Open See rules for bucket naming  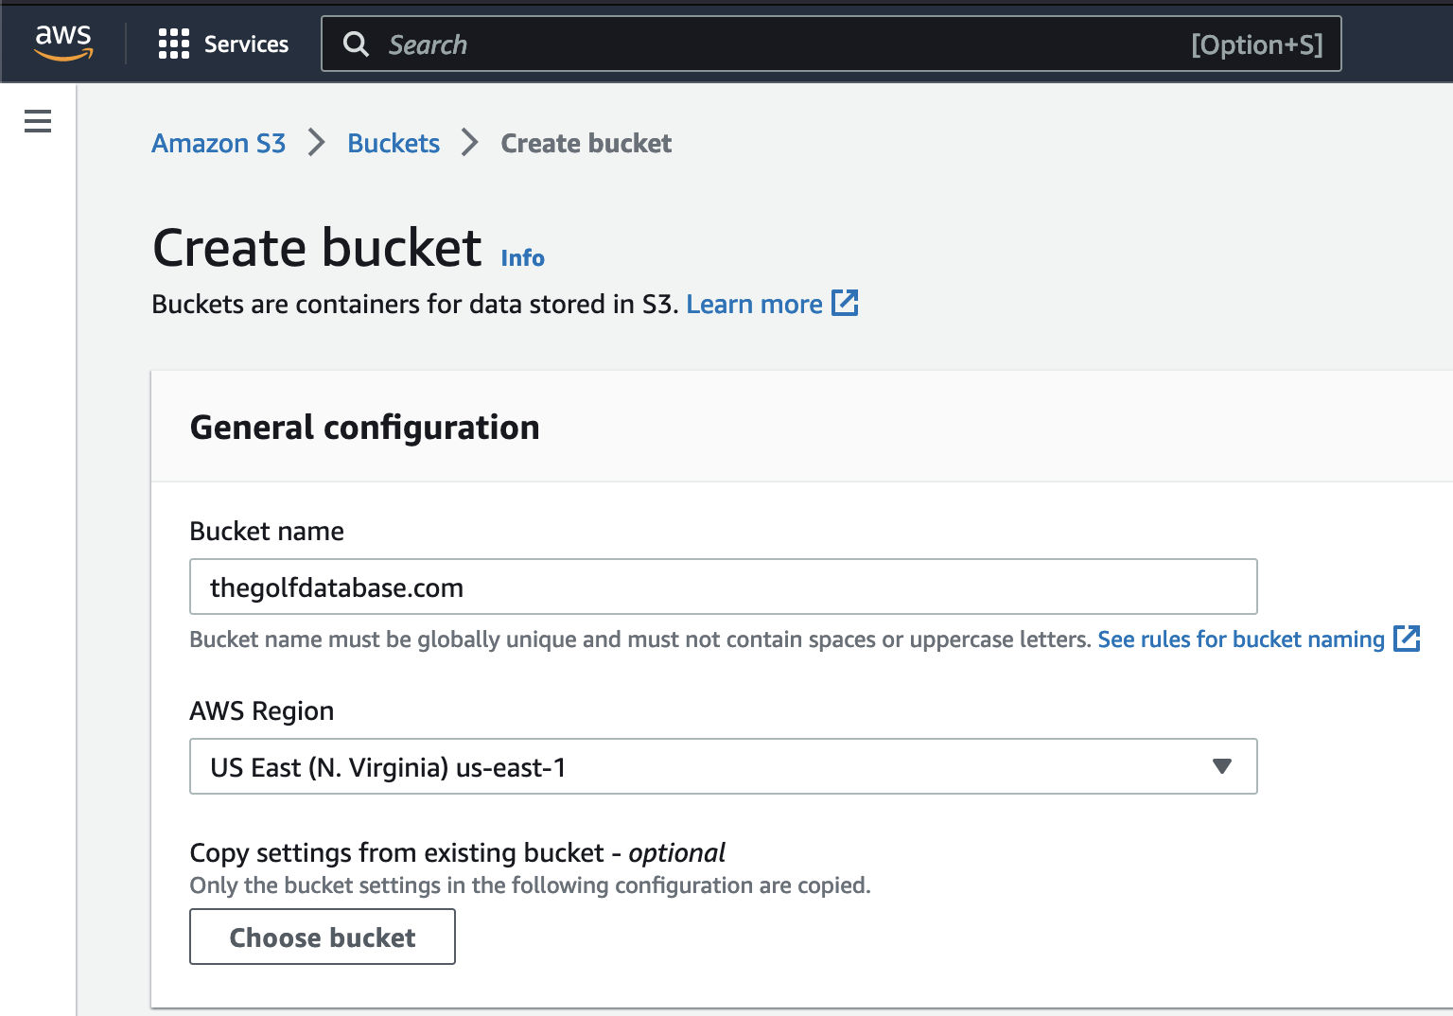pos(1240,639)
